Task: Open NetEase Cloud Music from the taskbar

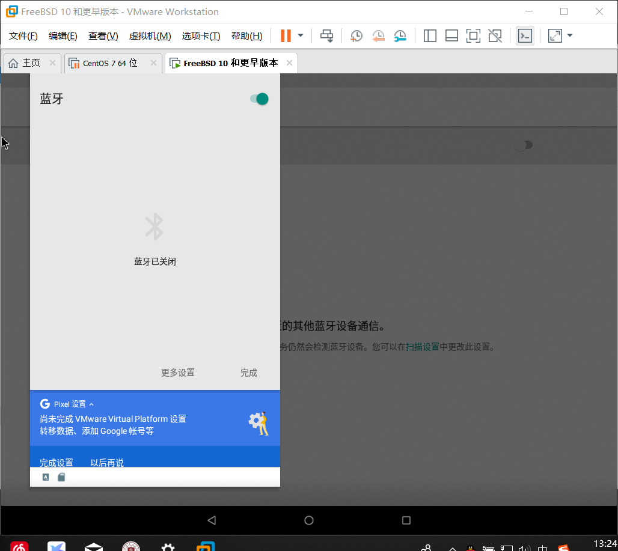Action: pos(19,546)
